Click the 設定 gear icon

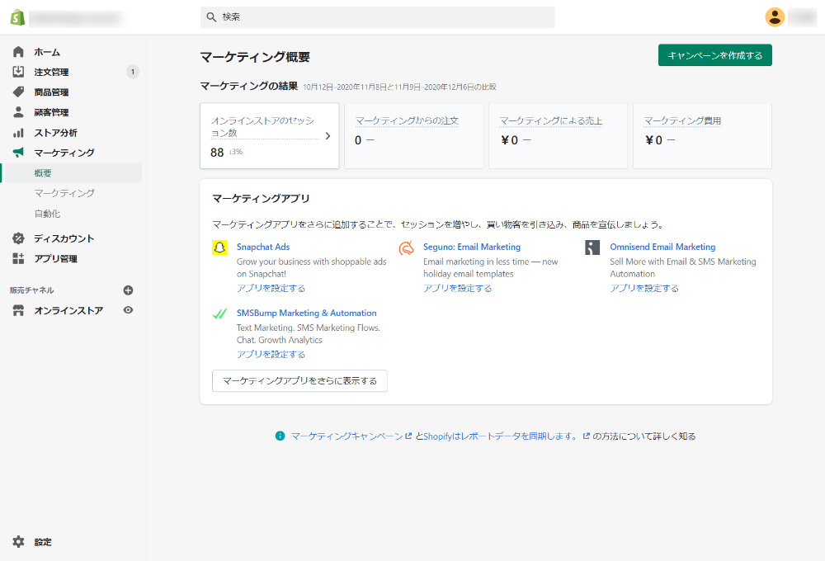[18, 542]
